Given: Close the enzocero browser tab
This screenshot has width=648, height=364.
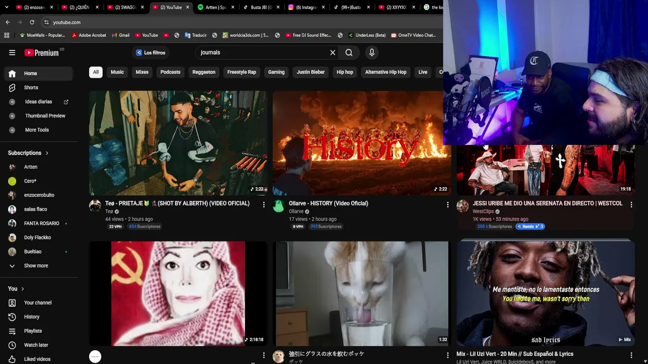Looking at the screenshot, I should (x=52, y=8).
